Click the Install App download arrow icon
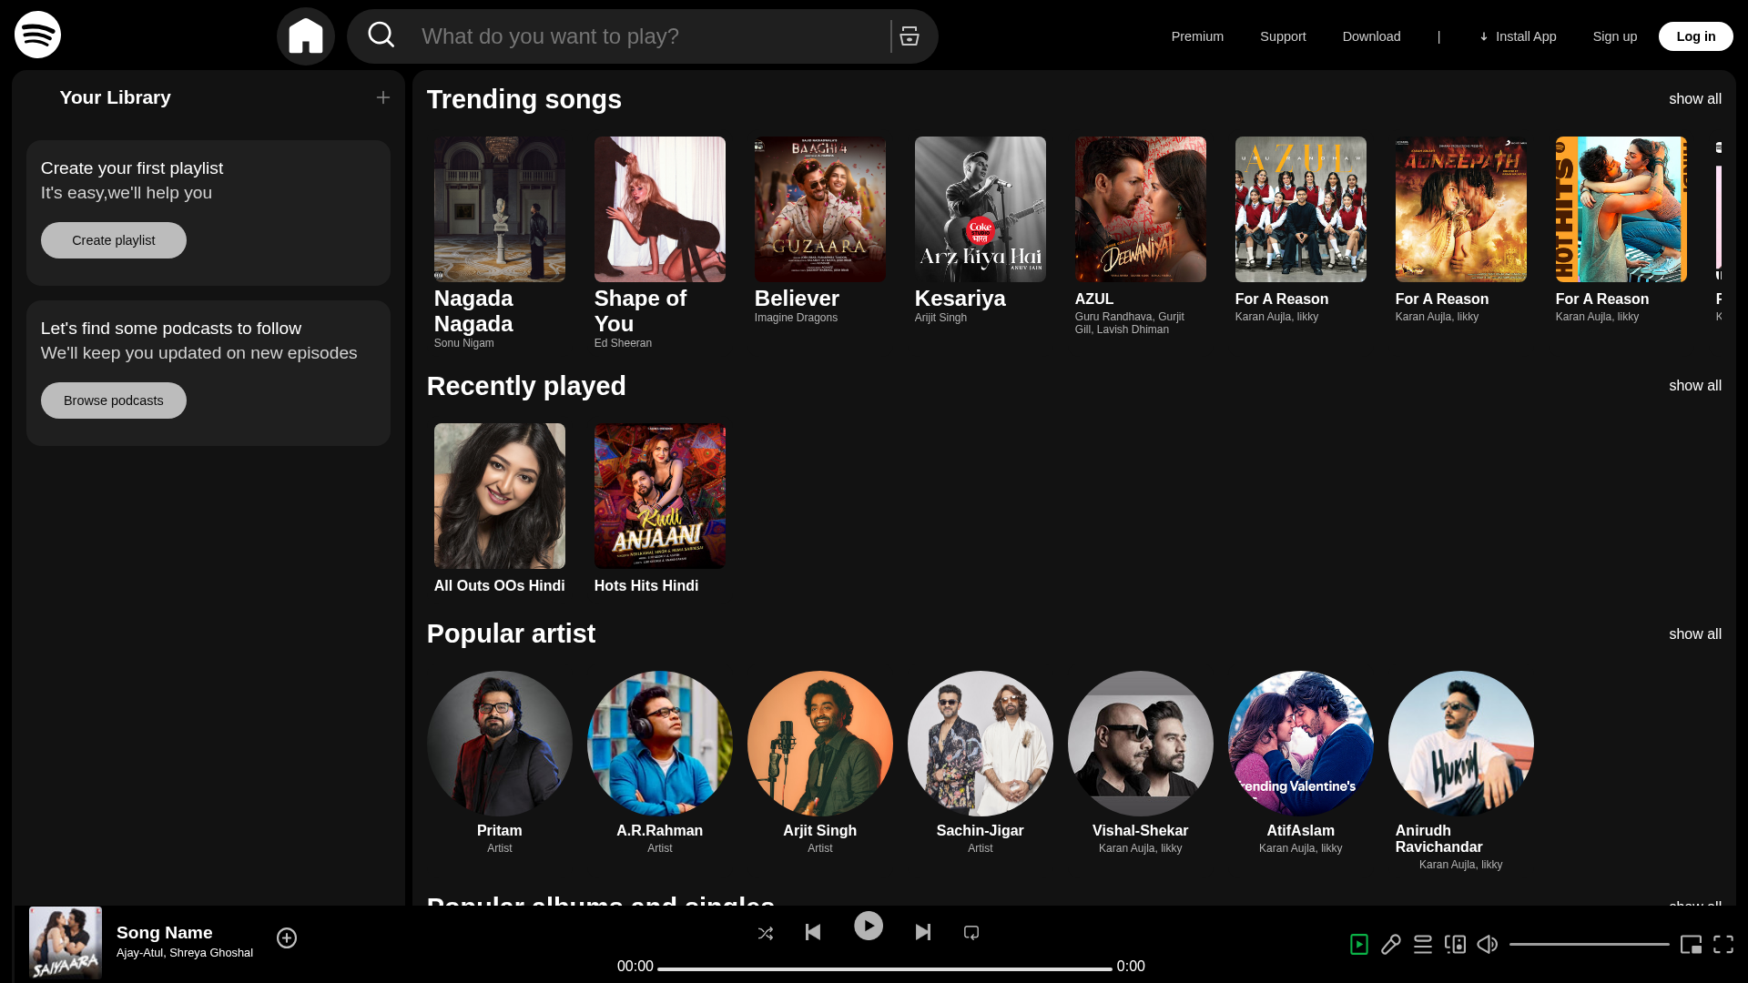The width and height of the screenshot is (1748, 983). coord(1484,36)
